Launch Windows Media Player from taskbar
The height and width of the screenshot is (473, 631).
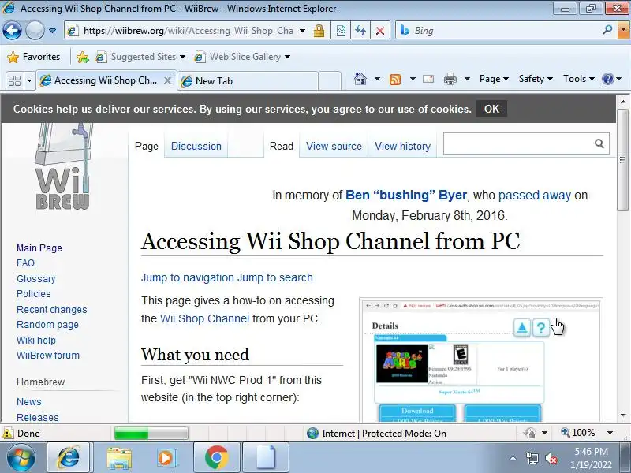(x=166, y=458)
